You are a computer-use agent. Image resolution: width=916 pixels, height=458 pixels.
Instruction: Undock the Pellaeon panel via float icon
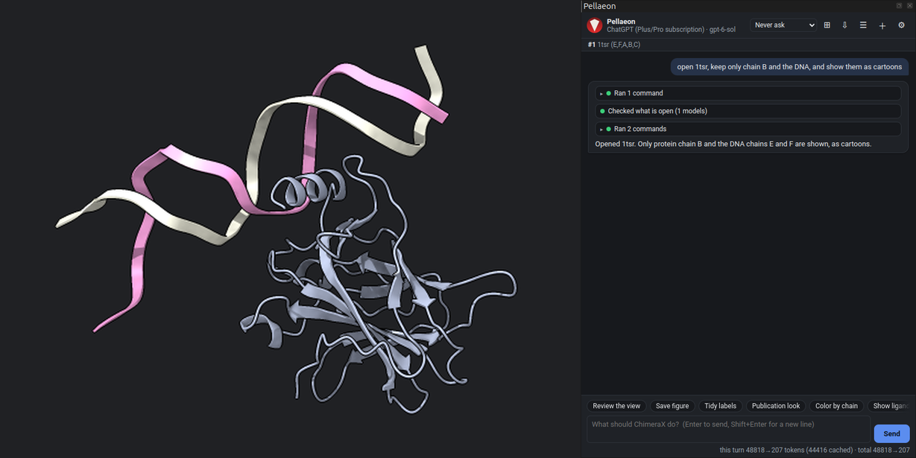click(x=899, y=5)
